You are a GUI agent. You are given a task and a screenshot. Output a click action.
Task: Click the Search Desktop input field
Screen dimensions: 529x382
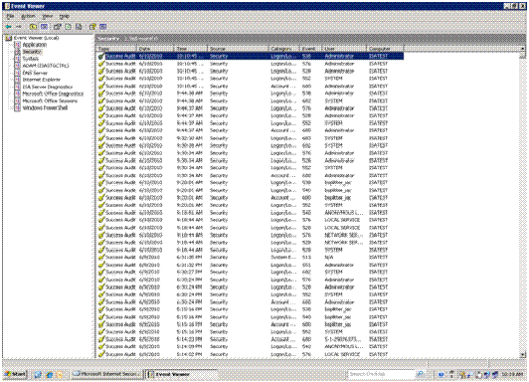[381, 374]
